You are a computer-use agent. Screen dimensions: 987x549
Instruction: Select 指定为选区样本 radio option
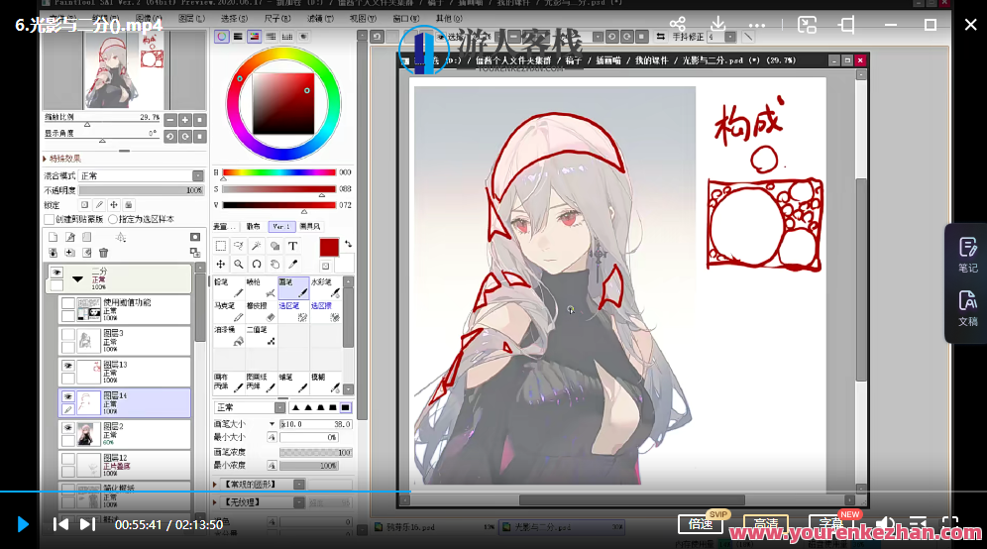(113, 219)
